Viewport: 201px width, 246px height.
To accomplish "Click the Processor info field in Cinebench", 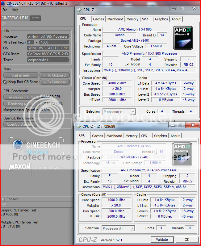I will [48, 36].
